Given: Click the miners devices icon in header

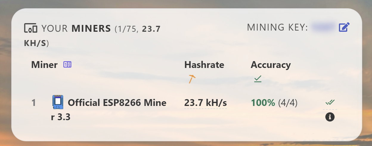Looking at the screenshot, I should (30, 29).
